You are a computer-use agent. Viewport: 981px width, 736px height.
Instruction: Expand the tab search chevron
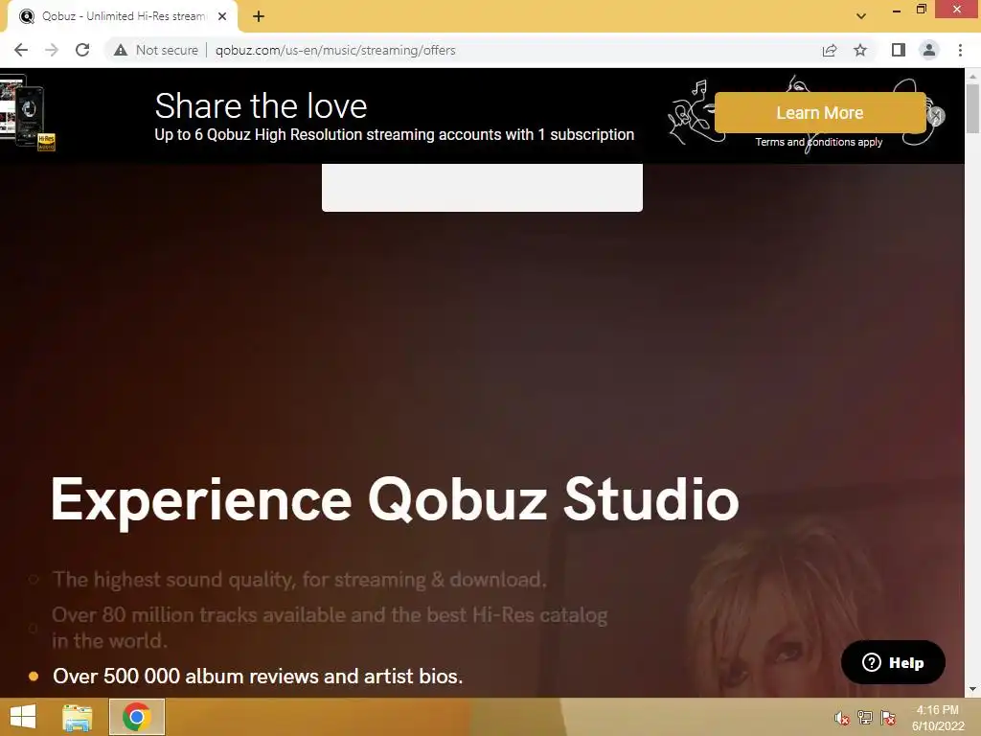(861, 16)
